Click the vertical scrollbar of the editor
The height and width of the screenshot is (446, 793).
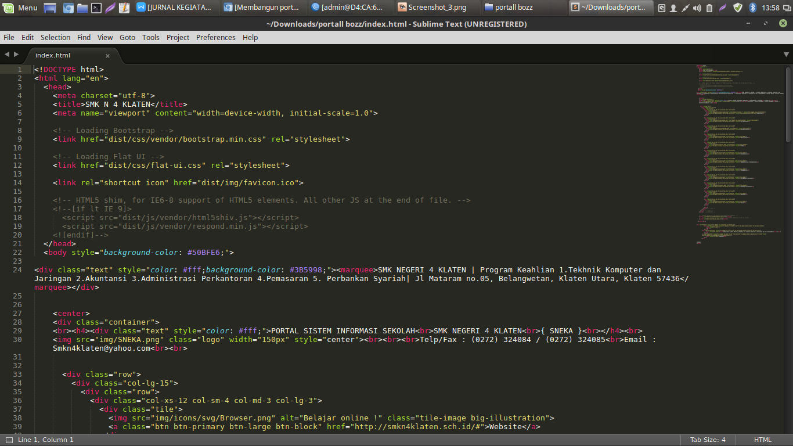788,103
